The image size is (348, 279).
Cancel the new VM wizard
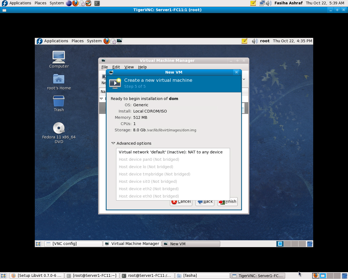tap(181, 202)
